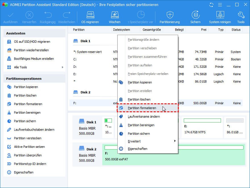Click the refresh icon in title bar
Viewport: 250px width, 188px height.
211,5
